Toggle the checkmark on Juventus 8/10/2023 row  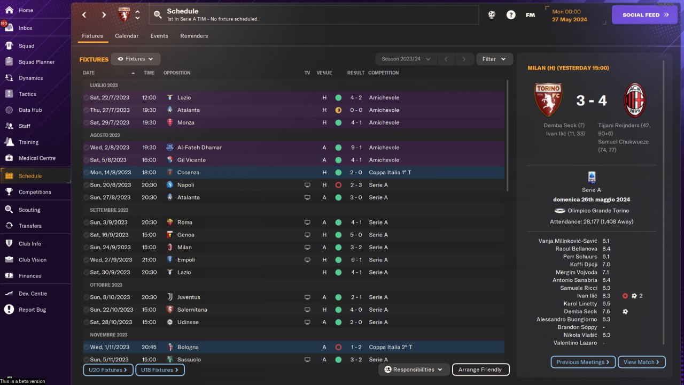(86, 297)
